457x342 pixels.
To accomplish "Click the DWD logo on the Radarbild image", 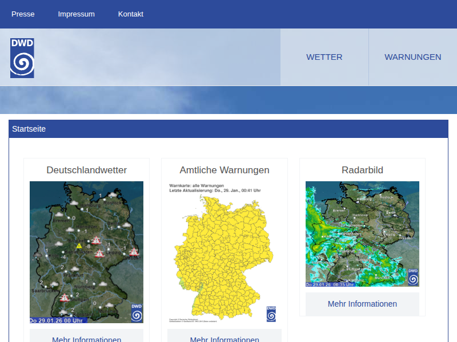I will coord(413,276).
